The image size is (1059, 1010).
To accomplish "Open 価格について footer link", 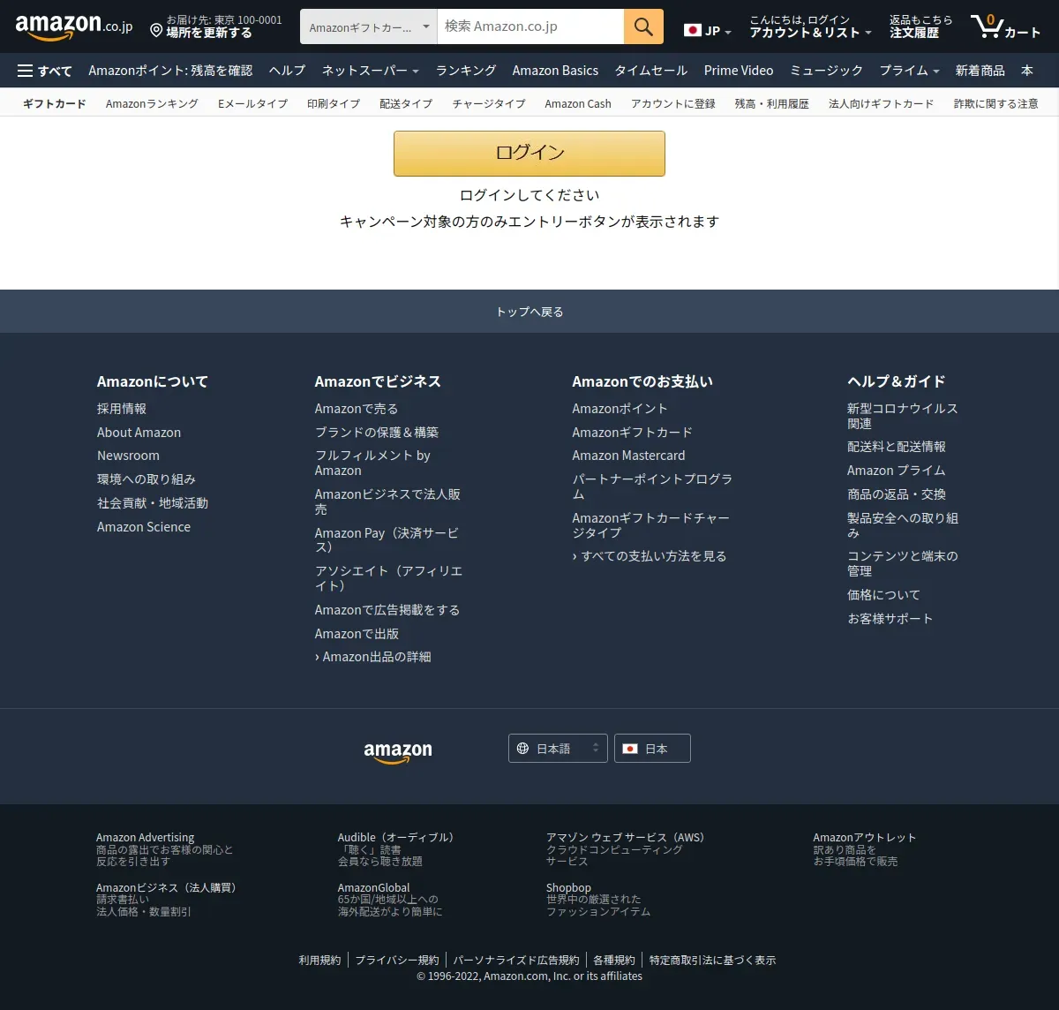I will pos(883,595).
